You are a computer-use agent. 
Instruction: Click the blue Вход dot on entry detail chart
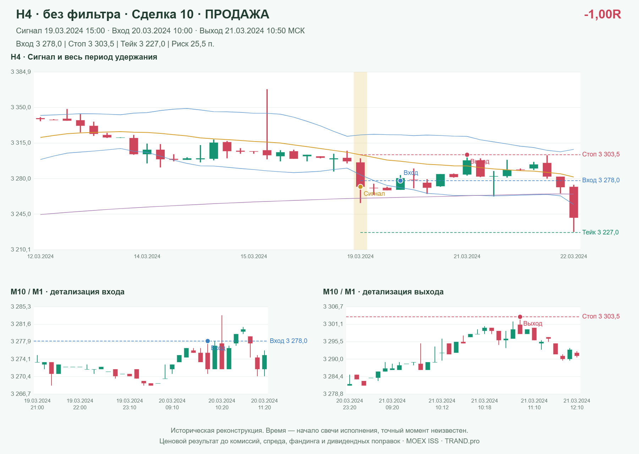tap(208, 341)
